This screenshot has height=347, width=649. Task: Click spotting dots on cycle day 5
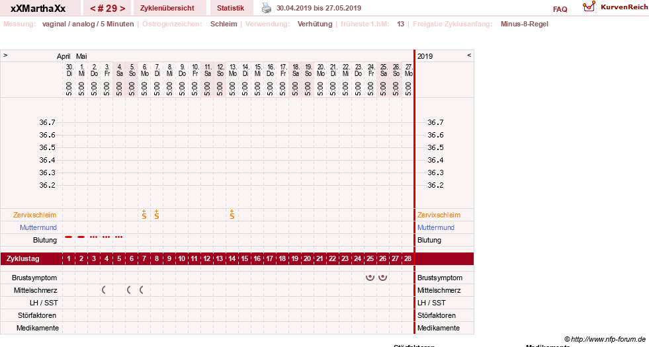[x=119, y=237]
